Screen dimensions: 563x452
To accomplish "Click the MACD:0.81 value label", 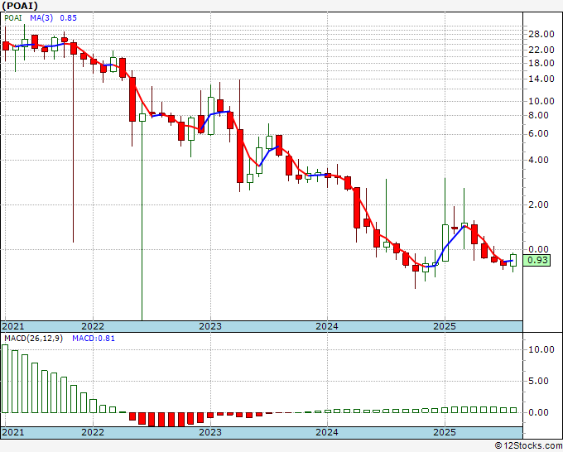I will point(94,339).
